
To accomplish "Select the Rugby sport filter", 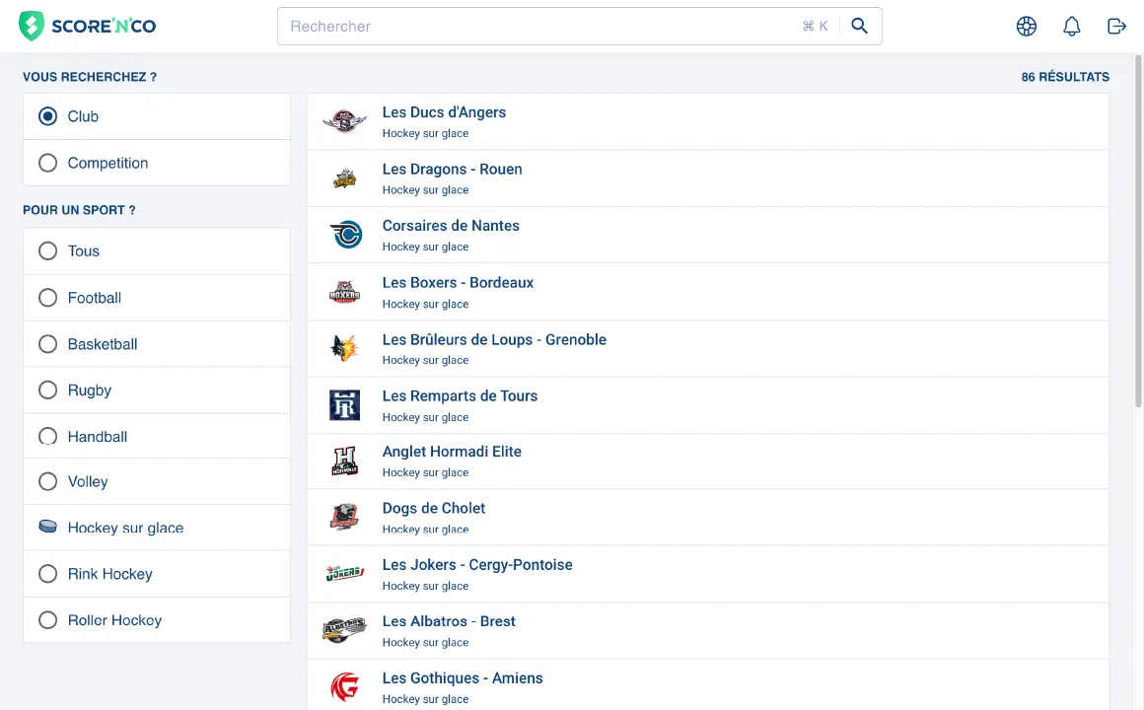I will click(47, 390).
